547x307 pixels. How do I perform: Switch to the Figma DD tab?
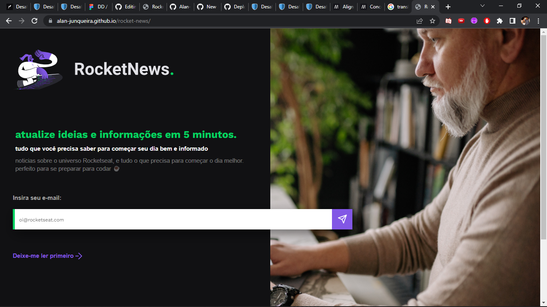(x=97, y=6)
